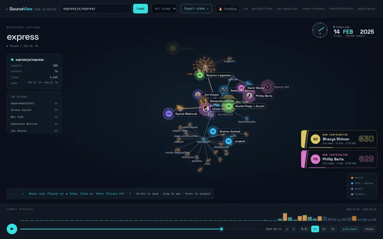The image size is (383, 239).
Task: Click the Load button
Action: (140, 9)
